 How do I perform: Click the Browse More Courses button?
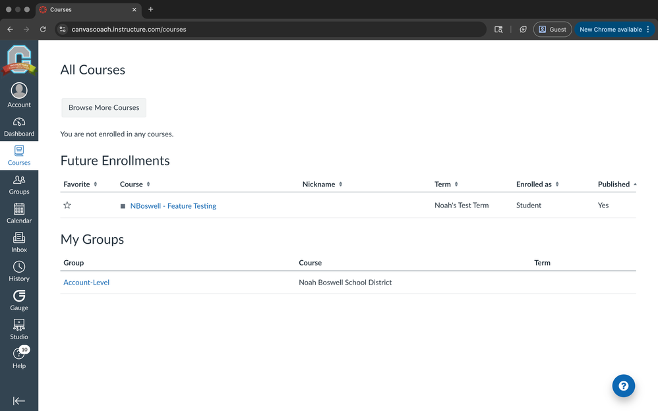pos(104,107)
